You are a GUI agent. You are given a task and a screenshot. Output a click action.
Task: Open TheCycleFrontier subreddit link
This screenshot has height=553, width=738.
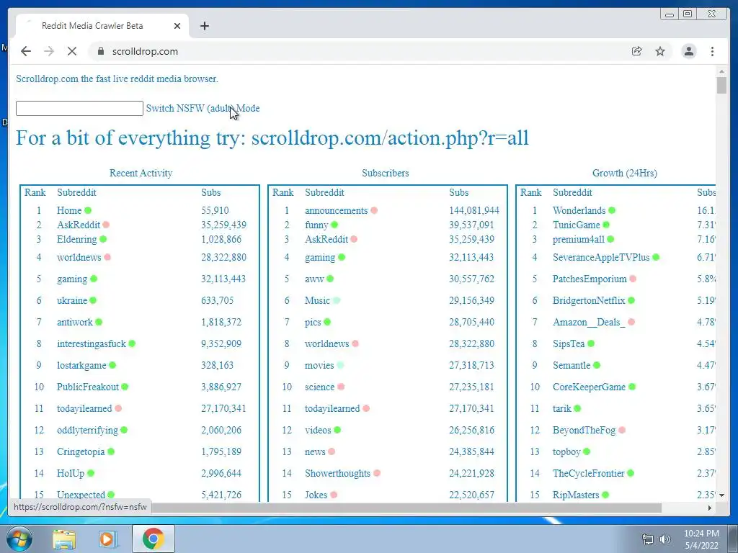588,473
